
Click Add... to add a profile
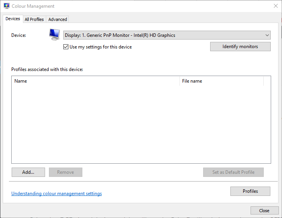(28, 172)
